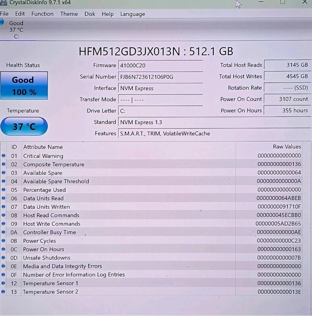Click the Rotation Rate value ---- (SSD)
The image size is (312, 316).
[287, 88]
